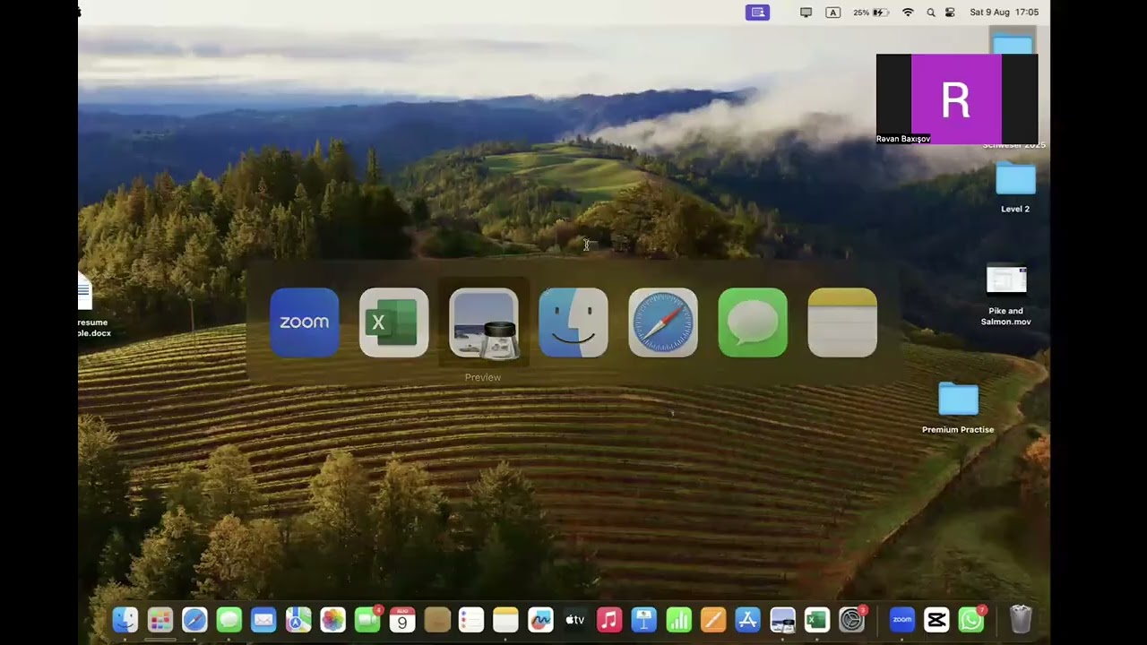
Task: Click the battery 25% status item
Action: (871, 13)
